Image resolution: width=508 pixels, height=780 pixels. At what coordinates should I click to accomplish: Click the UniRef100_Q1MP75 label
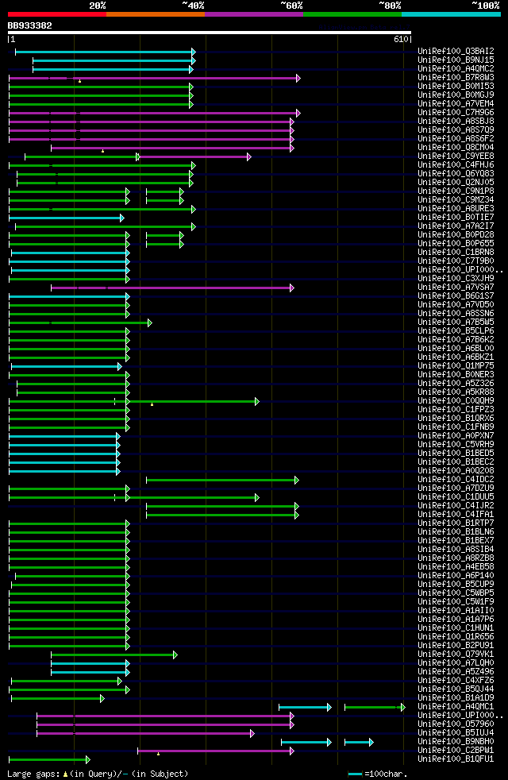click(456, 366)
